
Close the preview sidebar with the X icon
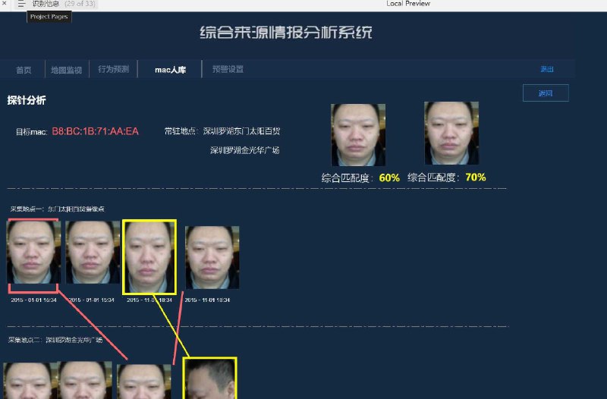click(5, 3)
